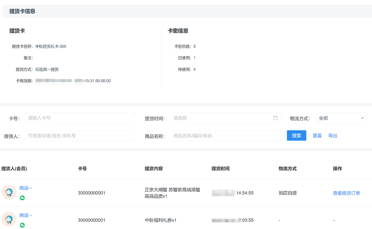Click the member avatar in first row
Screen dimensions: 372x229
coord(9,192)
